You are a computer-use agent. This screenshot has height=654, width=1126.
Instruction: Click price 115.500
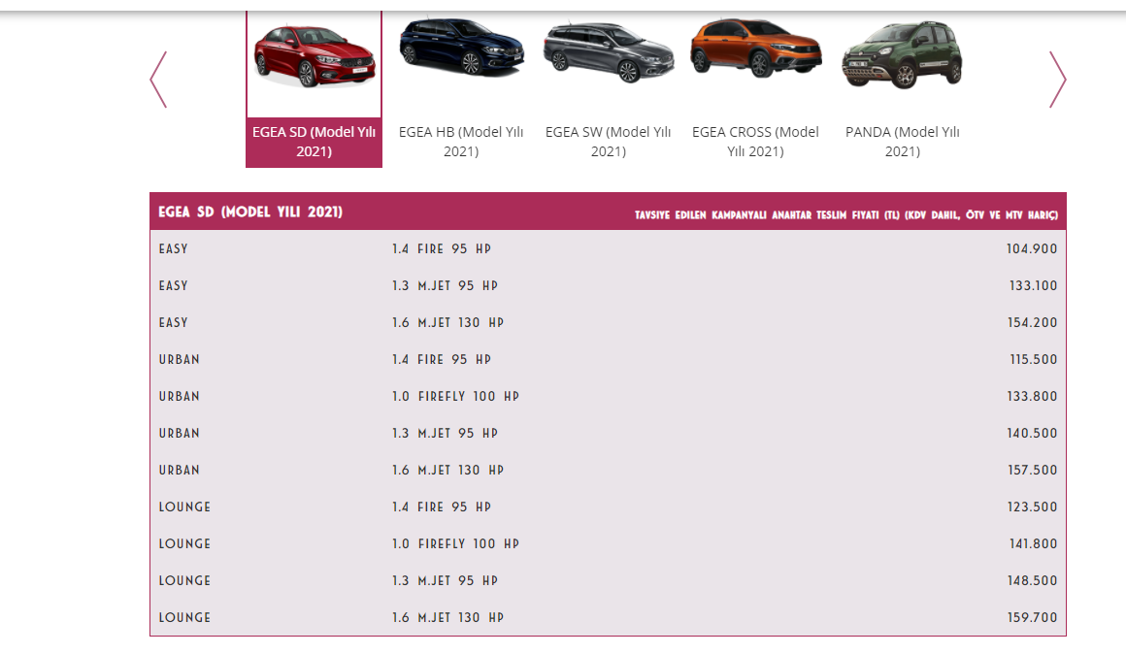[x=1034, y=360]
